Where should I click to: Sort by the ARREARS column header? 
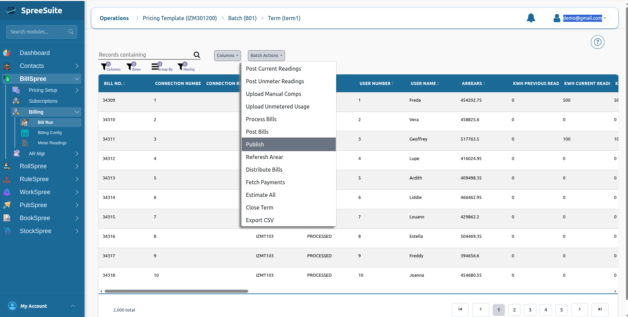(x=473, y=84)
